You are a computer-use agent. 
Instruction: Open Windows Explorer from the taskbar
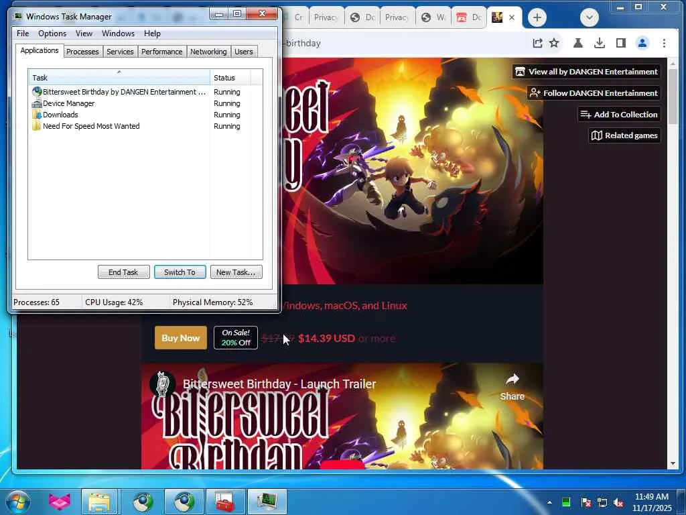[99, 502]
